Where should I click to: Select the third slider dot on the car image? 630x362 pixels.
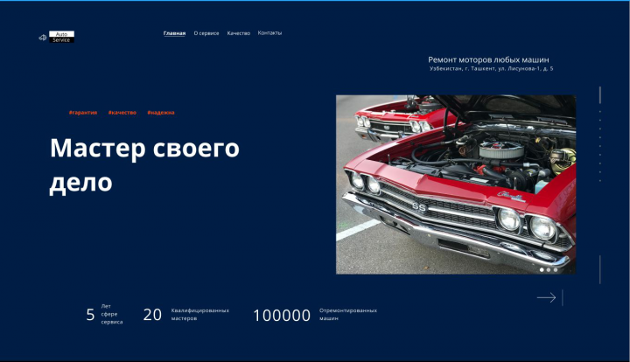tap(556, 269)
